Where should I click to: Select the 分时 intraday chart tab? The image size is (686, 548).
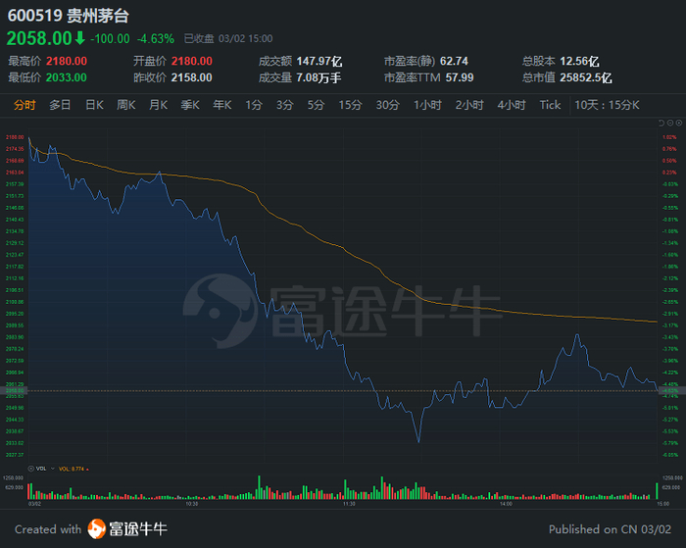[x=24, y=105]
